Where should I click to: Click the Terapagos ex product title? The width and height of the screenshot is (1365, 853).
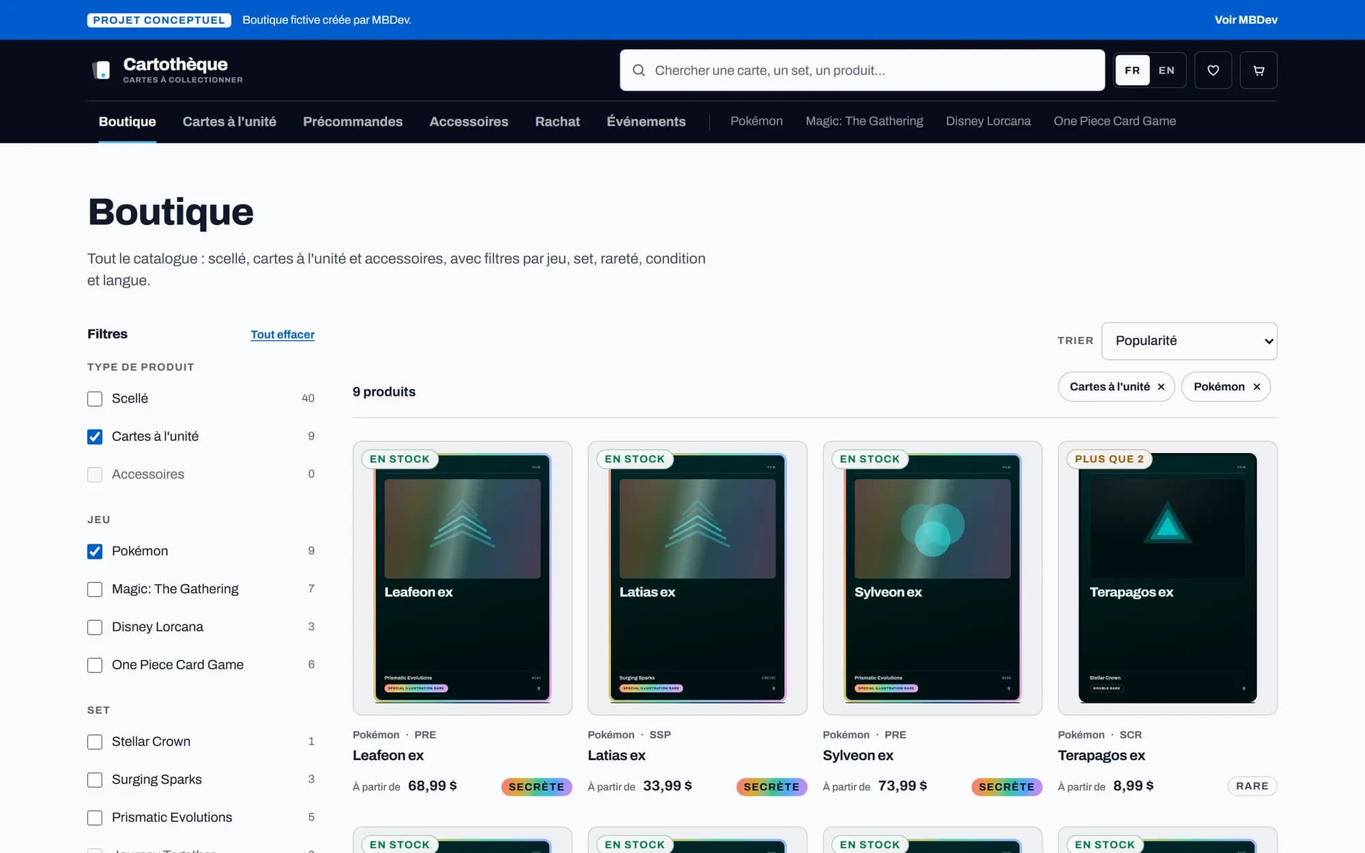click(x=1102, y=755)
